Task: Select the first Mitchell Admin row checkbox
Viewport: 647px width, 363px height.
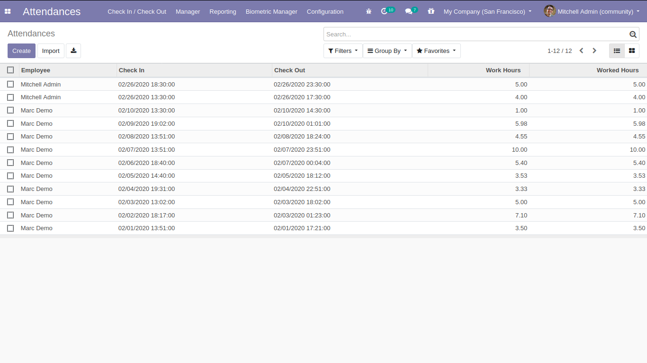Action: pos(10,85)
